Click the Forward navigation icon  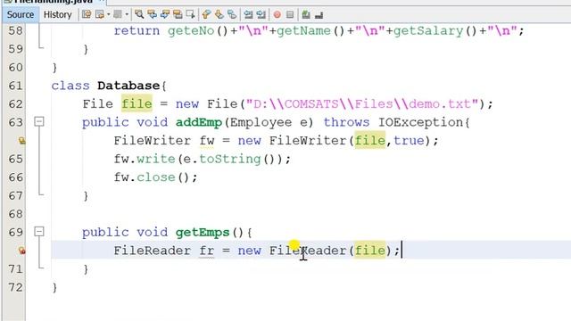pos(117,14)
